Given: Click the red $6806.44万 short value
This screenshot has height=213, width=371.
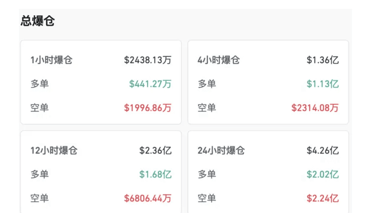Looking at the screenshot, I should (x=148, y=198).
